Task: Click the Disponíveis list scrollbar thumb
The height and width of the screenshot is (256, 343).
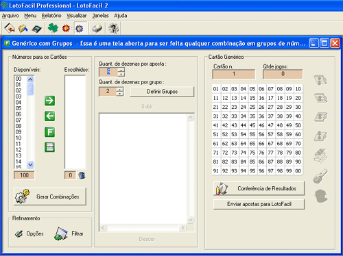Action: (x=30, y=89)
